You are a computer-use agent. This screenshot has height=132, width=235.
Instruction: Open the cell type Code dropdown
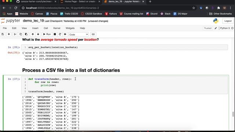[79, 34]
